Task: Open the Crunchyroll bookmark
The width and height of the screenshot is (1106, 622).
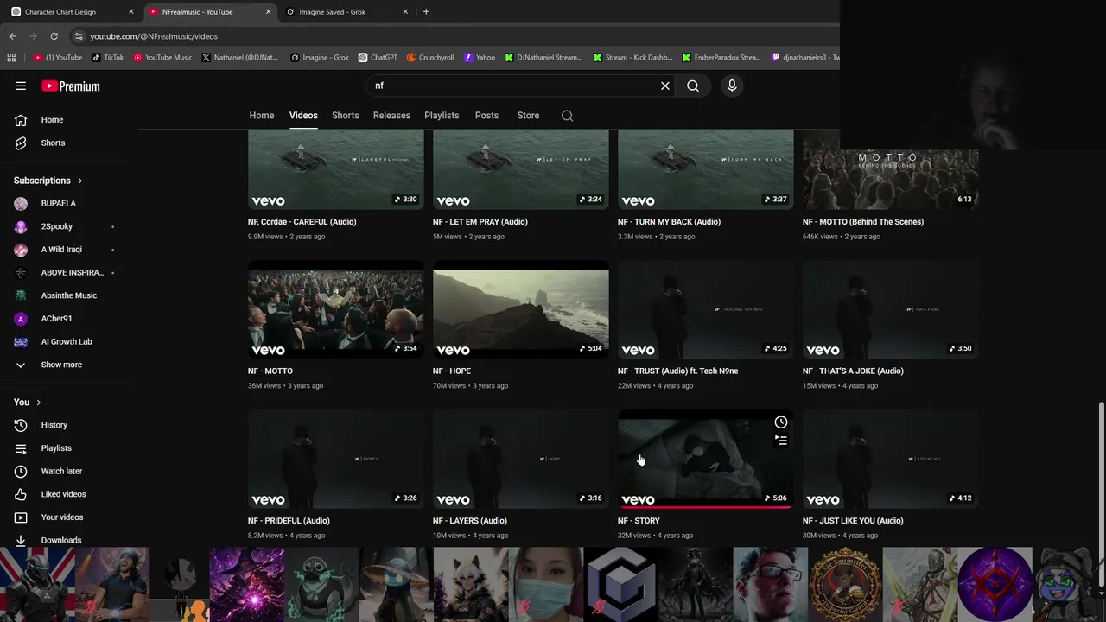Action: (430, 58)
